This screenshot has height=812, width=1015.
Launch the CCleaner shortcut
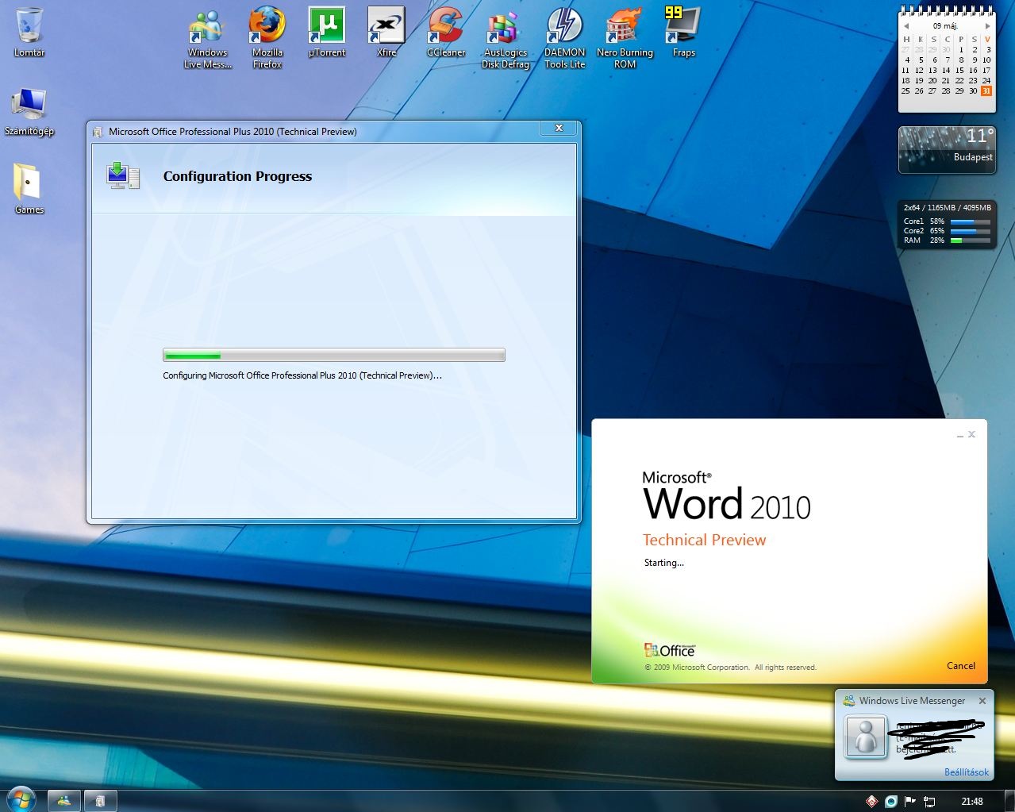(x=446, y=32)
